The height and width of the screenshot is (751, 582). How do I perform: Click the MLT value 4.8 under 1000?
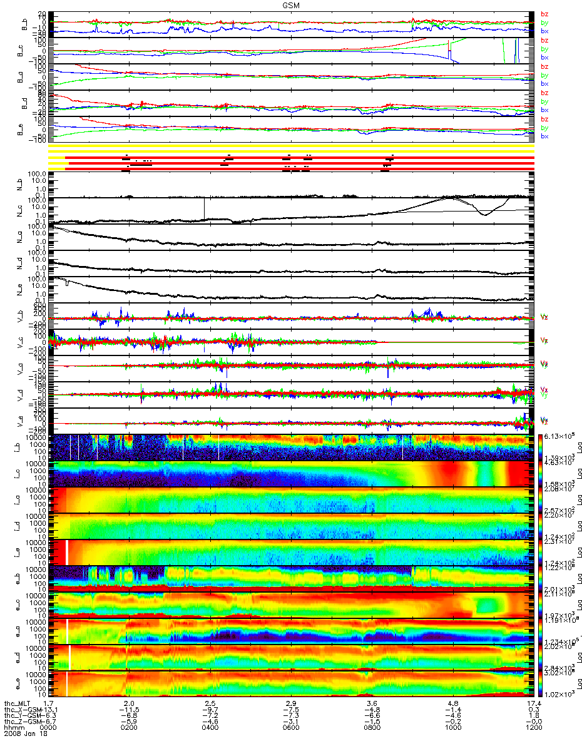pos(452,703)
